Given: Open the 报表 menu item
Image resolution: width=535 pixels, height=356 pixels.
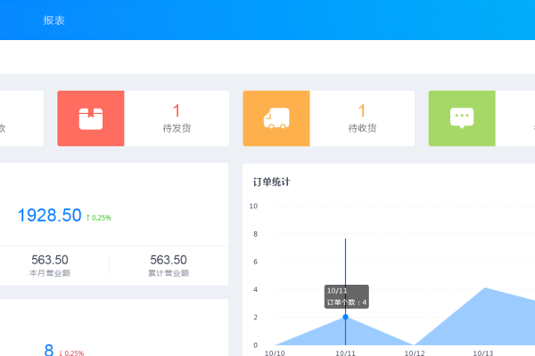Looking at the screenshot, I should [53, 20].
